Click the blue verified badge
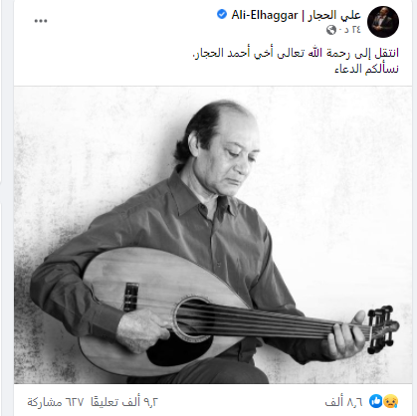This screenshot has width=417, height=416. tap(222, 15)
